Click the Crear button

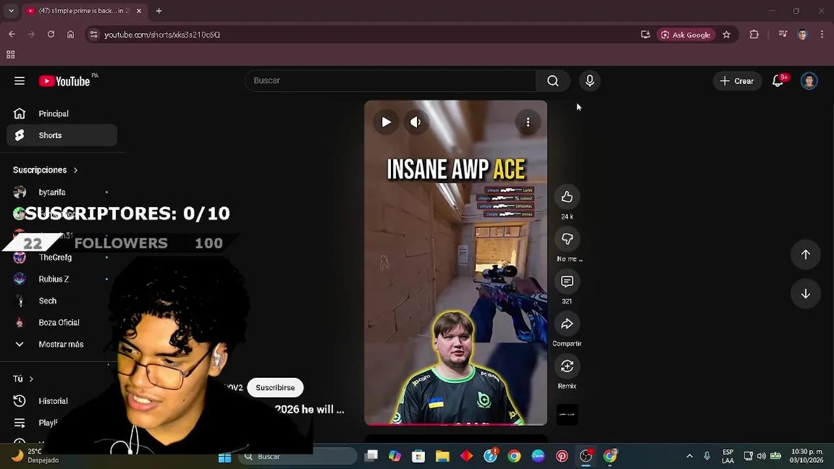coord(737,81)
